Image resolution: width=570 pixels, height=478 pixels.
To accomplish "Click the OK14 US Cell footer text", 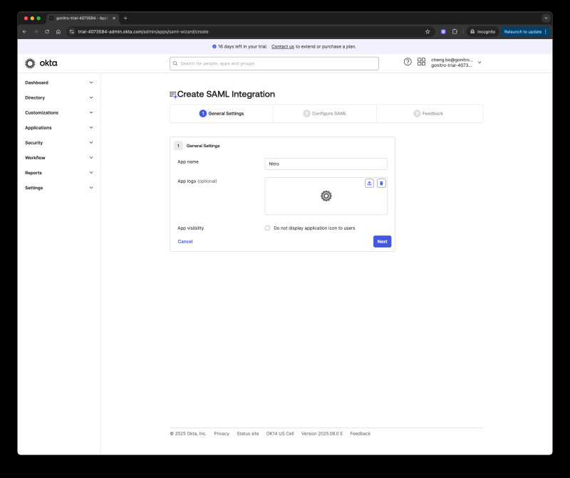I will (x=279, y=433).
